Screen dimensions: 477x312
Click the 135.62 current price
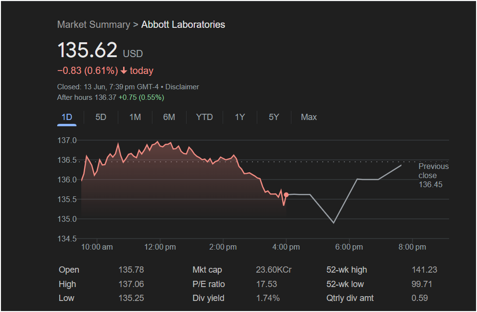87,50
